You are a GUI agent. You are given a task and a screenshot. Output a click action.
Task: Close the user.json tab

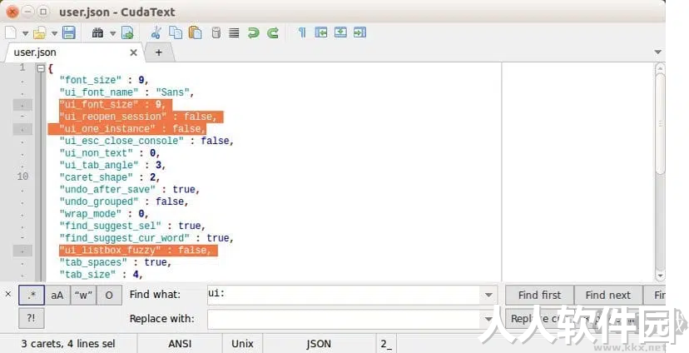[134, 52]
